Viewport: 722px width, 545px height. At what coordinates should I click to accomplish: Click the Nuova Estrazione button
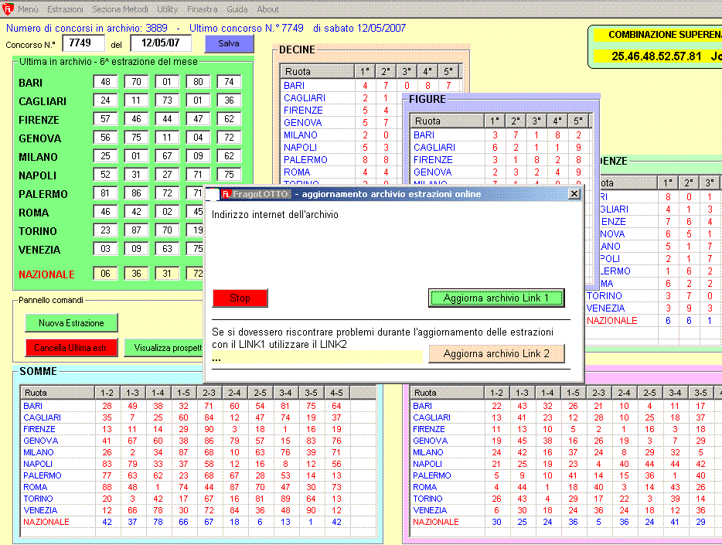tap(71, 322)
